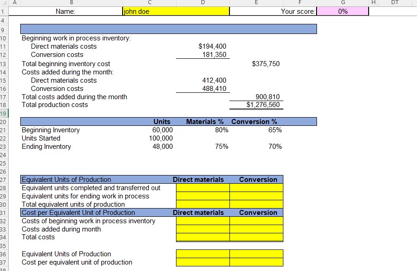Select column B header
This screenshot has width=417, height=271.
71,3
